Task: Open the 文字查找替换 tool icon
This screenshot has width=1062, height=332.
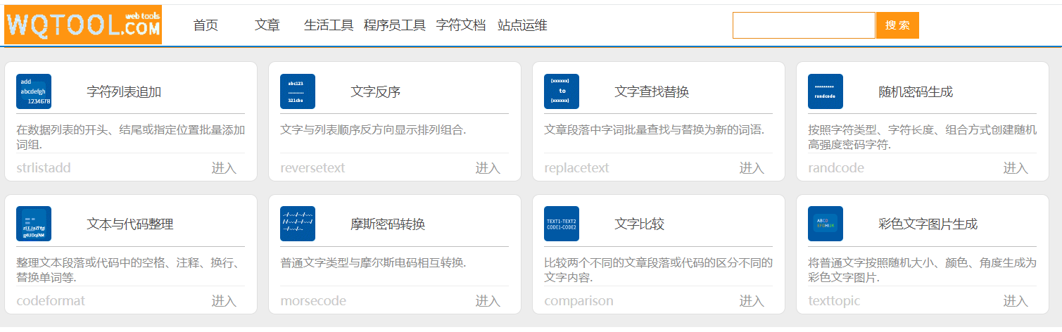Action: (x=562, y=91)
